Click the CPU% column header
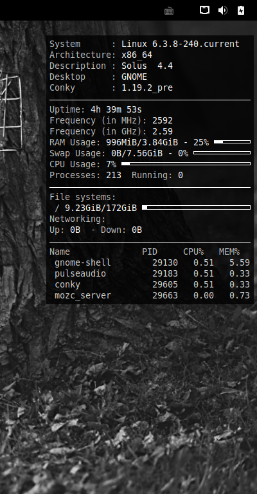The image size is (257, 494). click(x=193, y=252)
